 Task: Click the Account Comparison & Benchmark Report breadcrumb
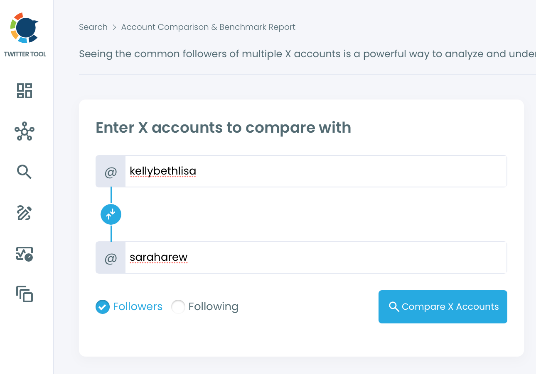coord(208,27)
